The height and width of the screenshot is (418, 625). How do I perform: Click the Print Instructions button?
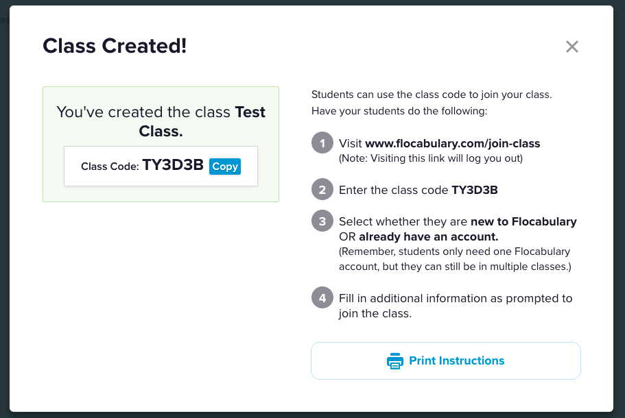[x=446, y=360]
